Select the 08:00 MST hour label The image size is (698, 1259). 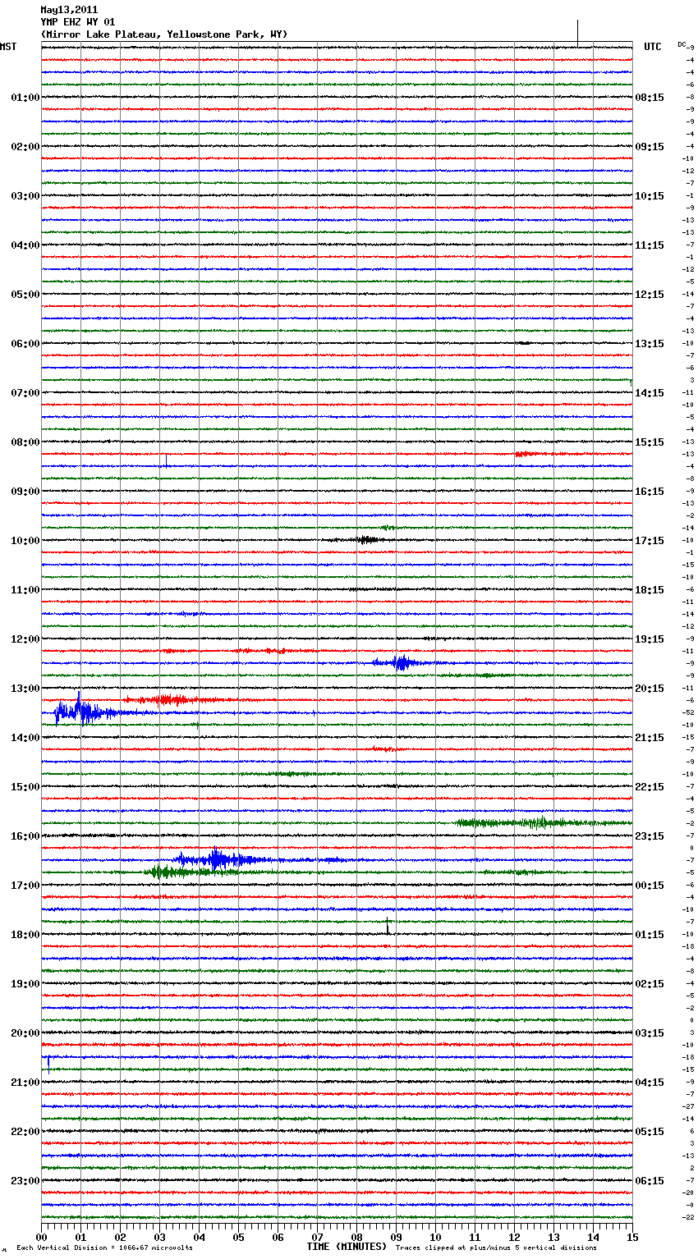[x=25, y=442]
